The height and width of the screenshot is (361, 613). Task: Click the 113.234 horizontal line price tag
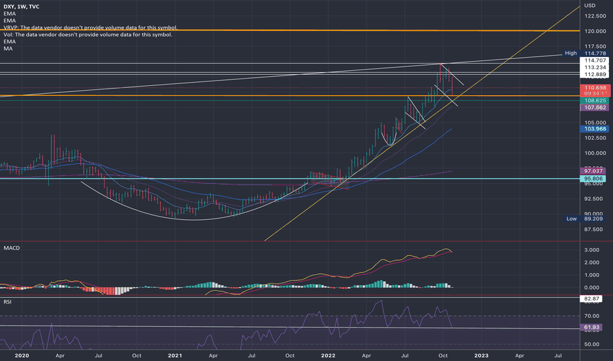pos(594,68)
